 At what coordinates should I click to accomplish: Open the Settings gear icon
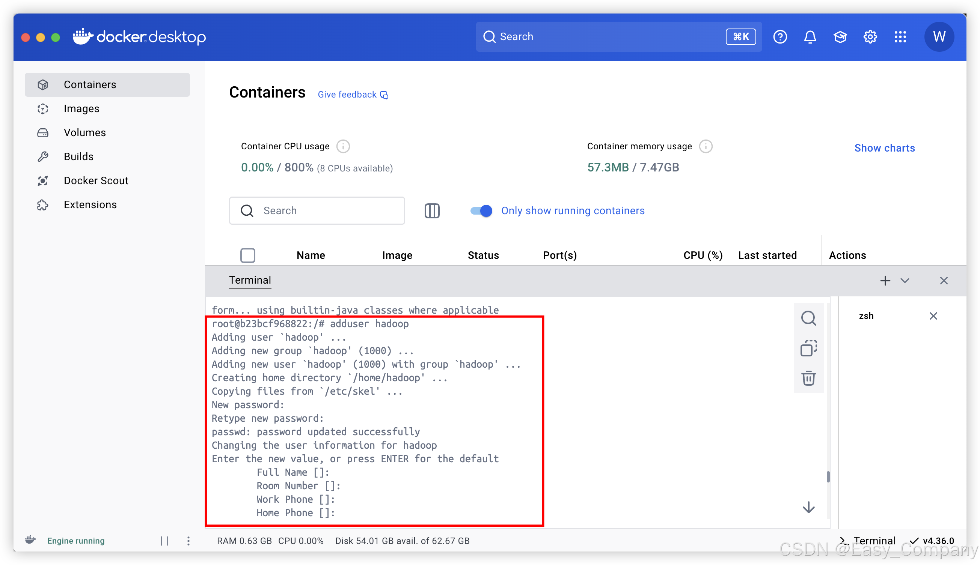coord(870,37)
